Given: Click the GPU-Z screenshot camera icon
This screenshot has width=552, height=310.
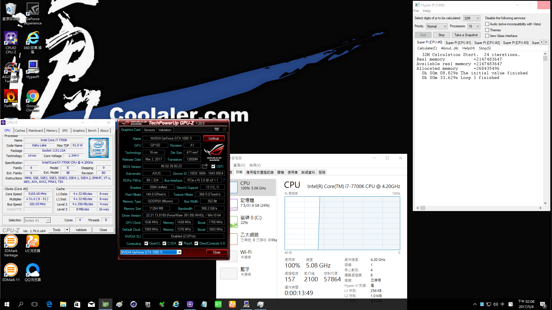Looking at the screenshot, I should pos(217,129).
